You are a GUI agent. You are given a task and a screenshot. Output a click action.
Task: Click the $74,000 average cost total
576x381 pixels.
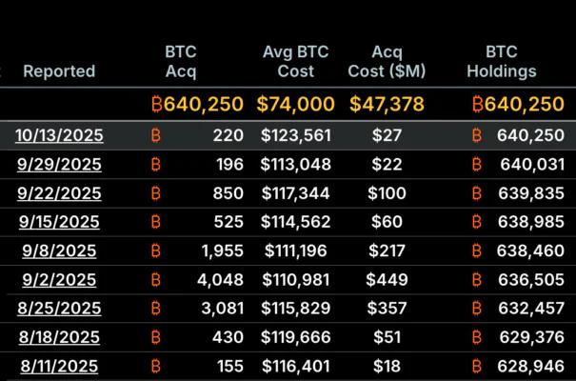click(295, 104)
